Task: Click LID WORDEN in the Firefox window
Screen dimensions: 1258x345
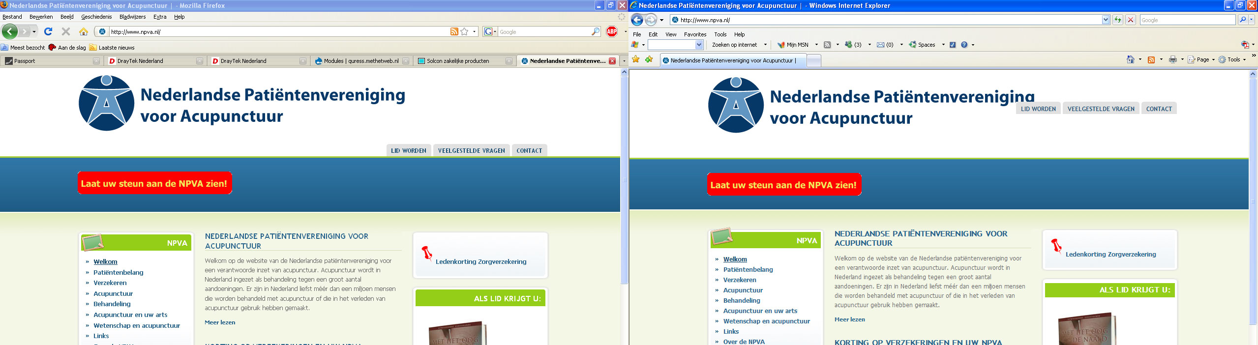Action: tap(409, 150)
